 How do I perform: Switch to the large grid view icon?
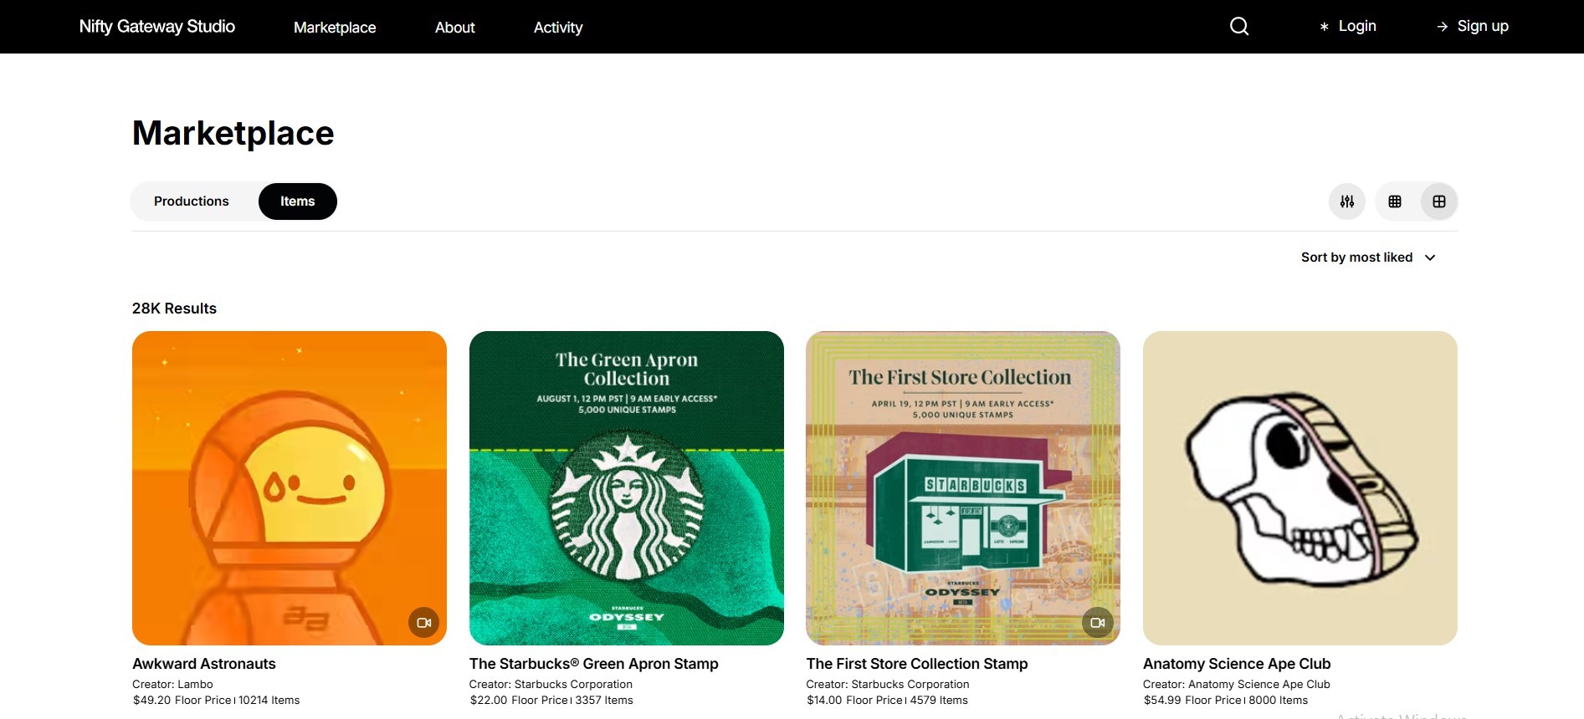1439,201
